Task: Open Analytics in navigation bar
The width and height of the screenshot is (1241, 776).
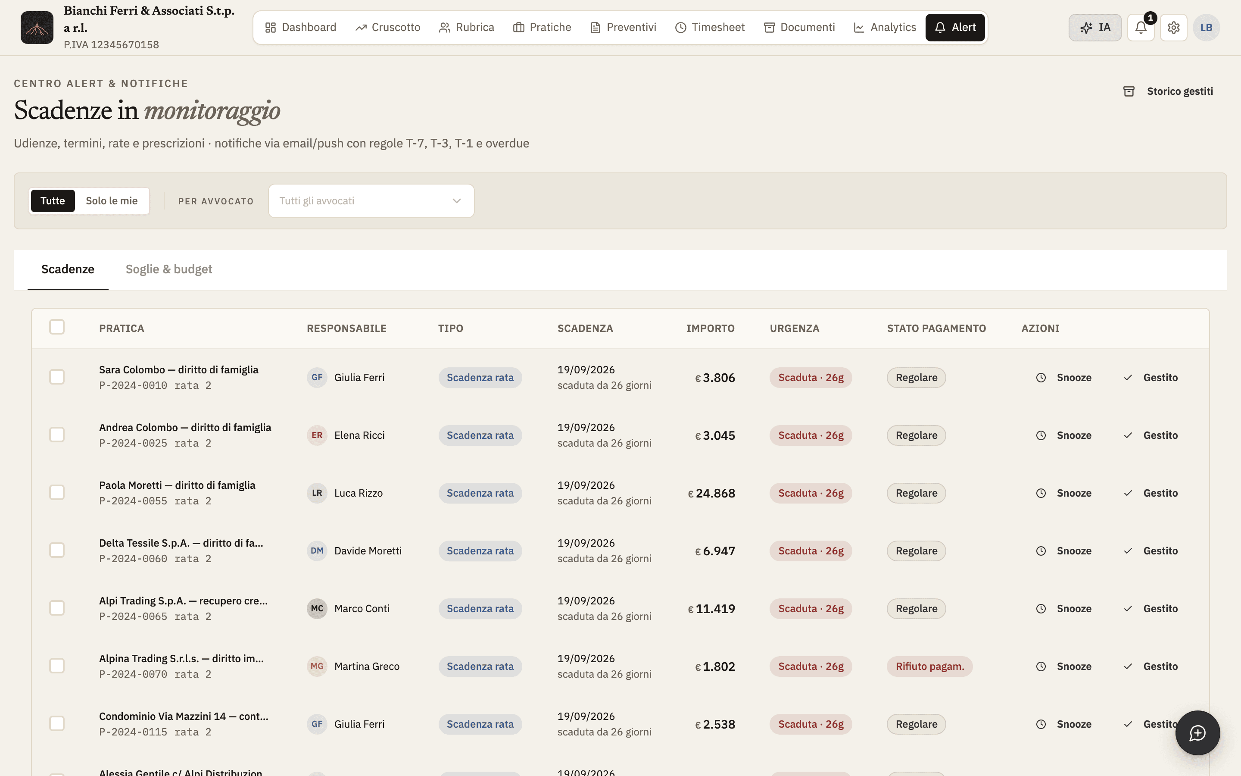Action: (x=885, y=28)
